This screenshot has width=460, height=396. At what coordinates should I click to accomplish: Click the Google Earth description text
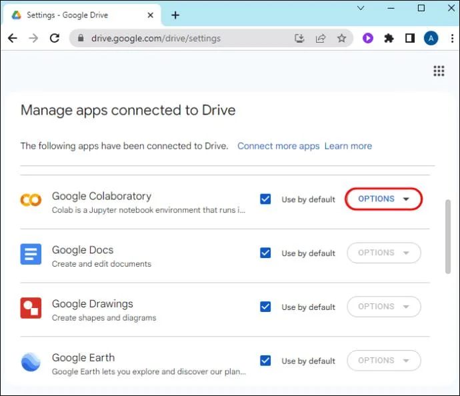pos(149,371)
